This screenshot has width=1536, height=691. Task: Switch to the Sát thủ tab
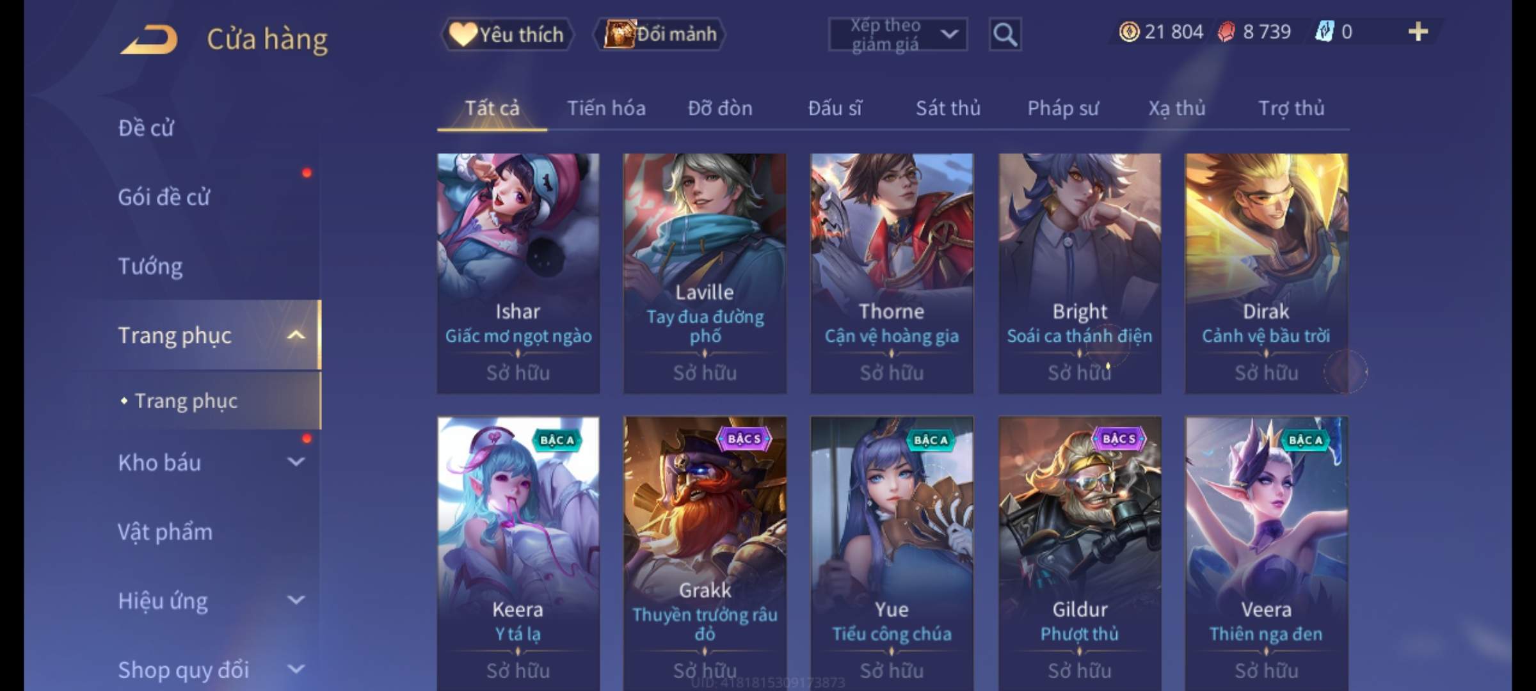(x=948, y=108)
